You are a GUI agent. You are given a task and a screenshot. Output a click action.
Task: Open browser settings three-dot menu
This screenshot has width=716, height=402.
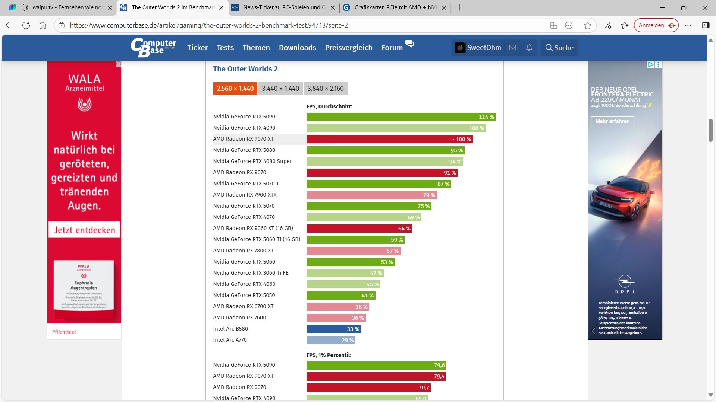coord(688,25)
